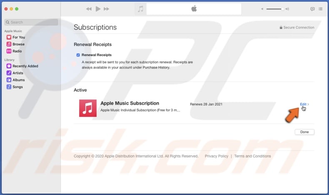Image resolution: width=329 pixels, height=195 pixels.
Task: Click the low-volume speaker icon
Action: pos(262,9)
